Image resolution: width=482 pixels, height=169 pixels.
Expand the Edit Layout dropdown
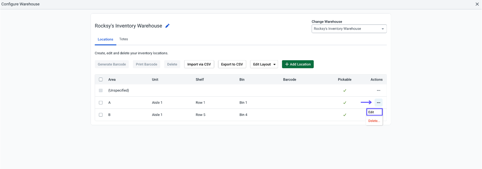(264, 64)
